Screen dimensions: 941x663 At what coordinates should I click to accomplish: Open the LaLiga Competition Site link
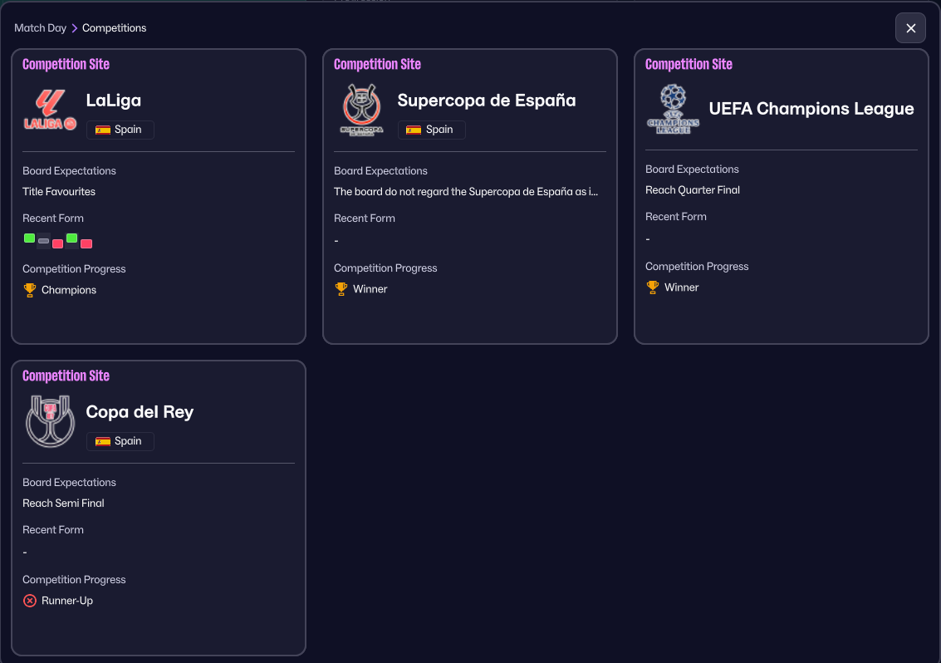66,65
